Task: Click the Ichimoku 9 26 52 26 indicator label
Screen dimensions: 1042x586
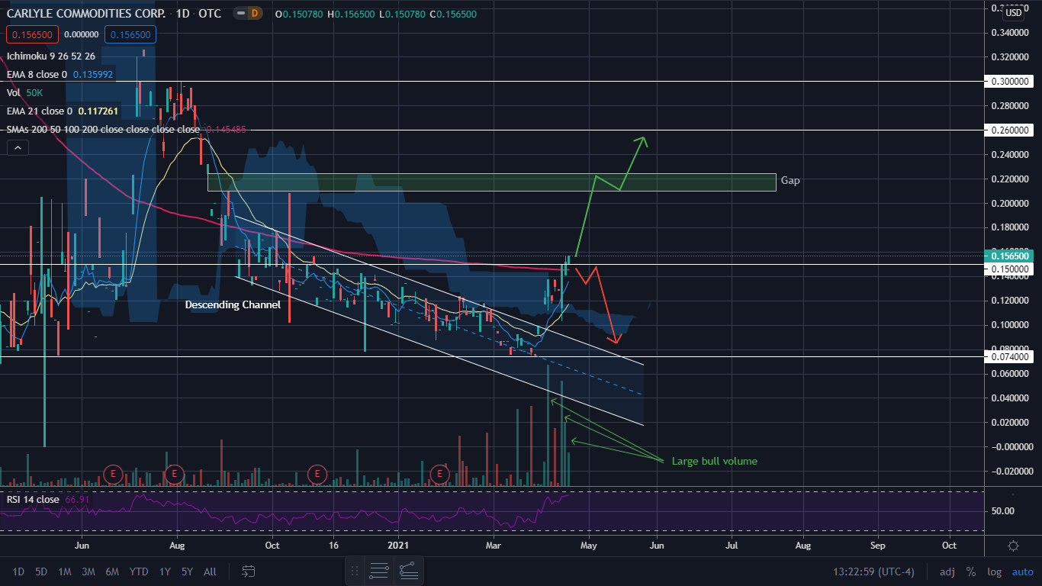Action: pos(51,56)
